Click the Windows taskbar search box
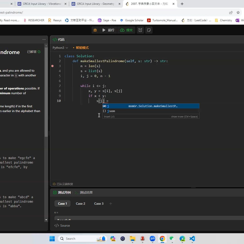 click(x=73, y=239)
